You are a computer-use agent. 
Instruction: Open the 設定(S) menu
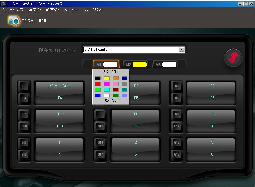click(x=52, y=10)
